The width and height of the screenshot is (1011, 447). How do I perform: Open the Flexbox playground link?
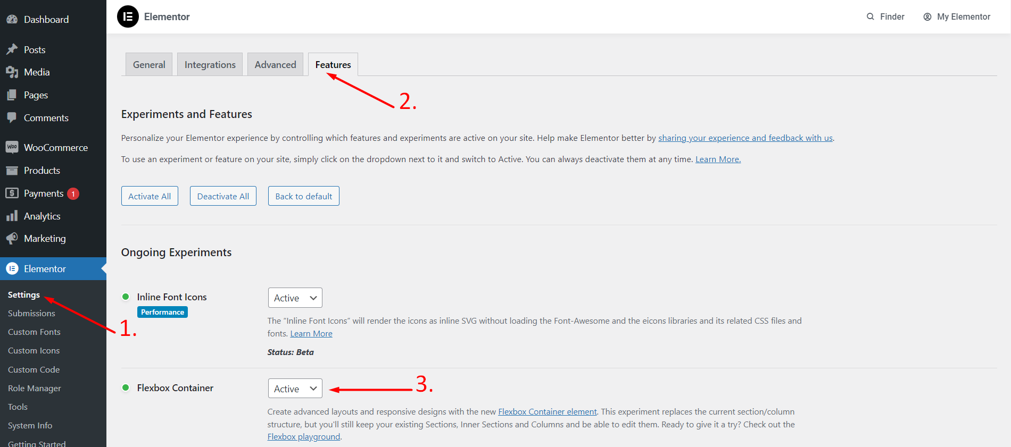tap(304, 436)
